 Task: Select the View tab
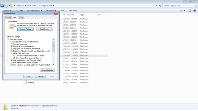[14, 18]
